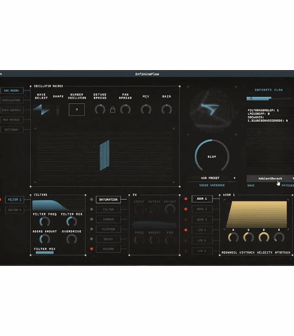294x336 pixels.
Task: Click the Wave Select lightning waveform icon
Action: point(41,110)
